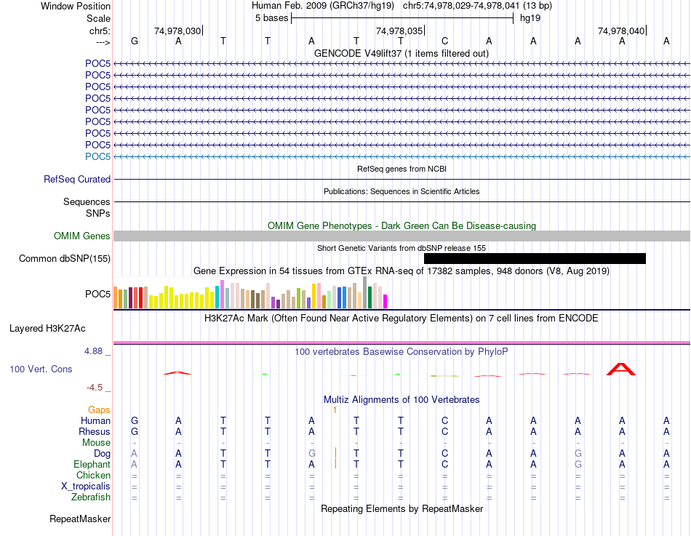Click the orange 1 gap count
The image size is (691, 536).
coord(335,410)
